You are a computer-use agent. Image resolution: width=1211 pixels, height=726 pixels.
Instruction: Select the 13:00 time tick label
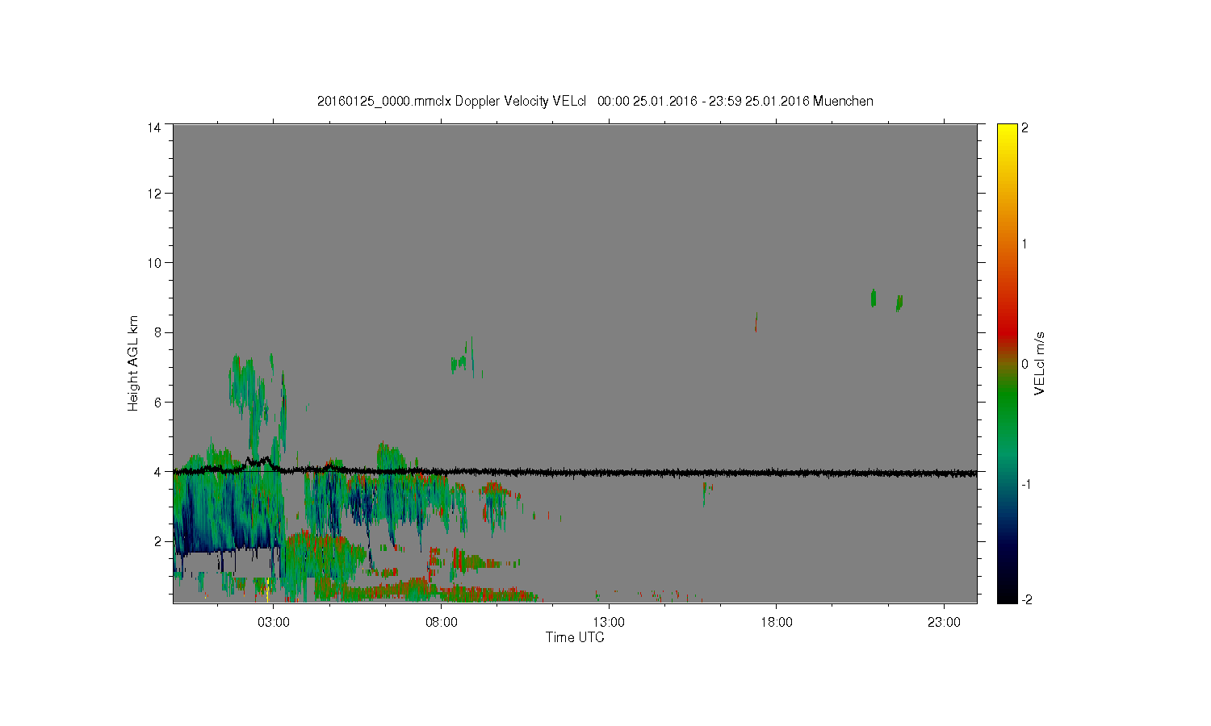coord(609,623)
